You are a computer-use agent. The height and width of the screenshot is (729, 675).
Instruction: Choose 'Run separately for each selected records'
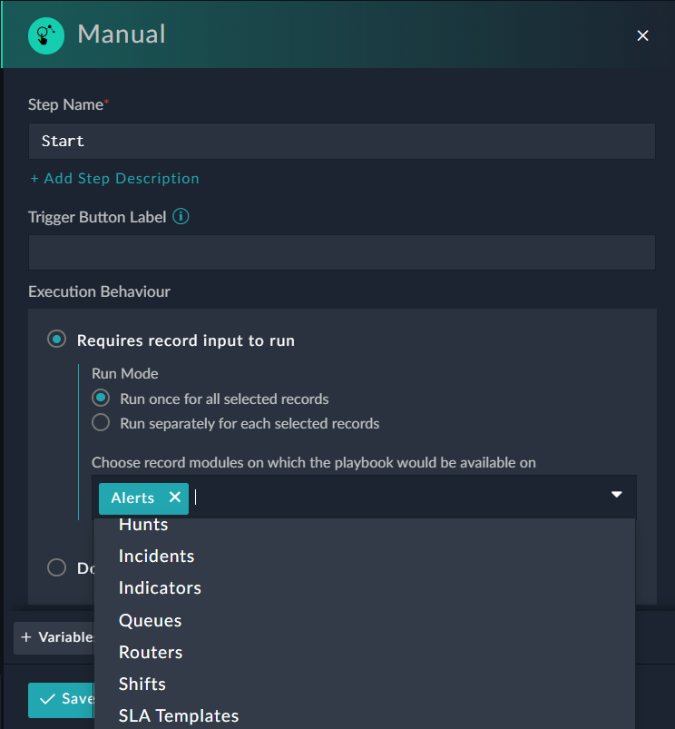[101, 423]
